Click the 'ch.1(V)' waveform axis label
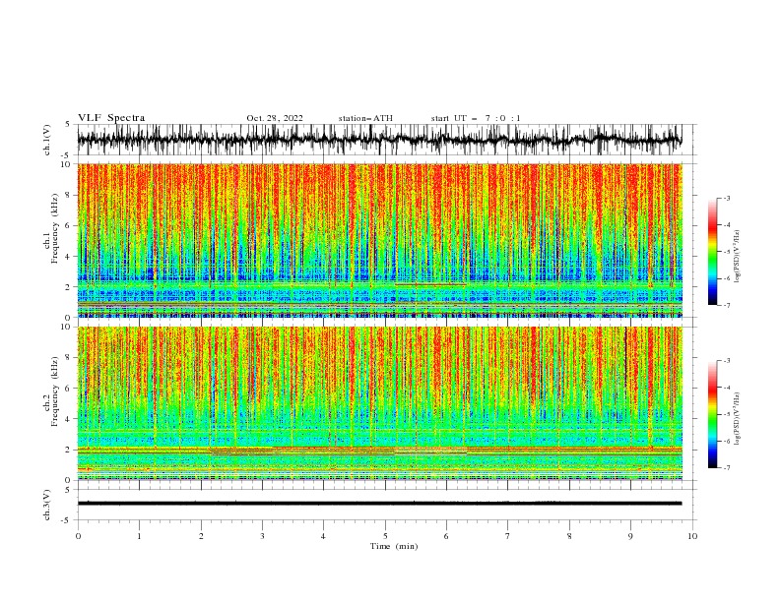 [47, 140]
